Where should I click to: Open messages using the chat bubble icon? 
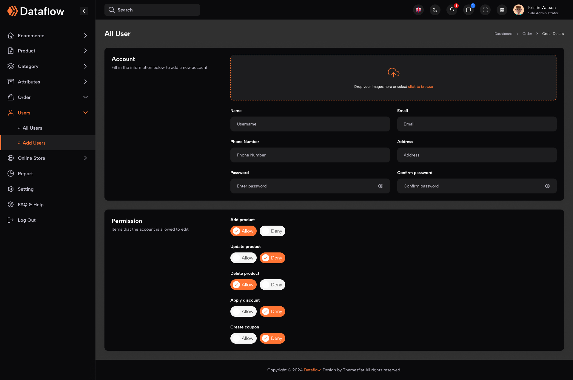click(468, 10)
